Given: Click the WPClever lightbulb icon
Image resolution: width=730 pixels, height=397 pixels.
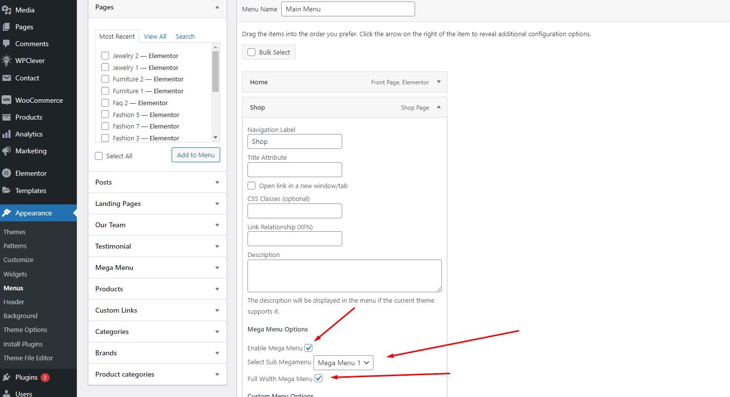Looking at the screenshot, I should (6, 61).
